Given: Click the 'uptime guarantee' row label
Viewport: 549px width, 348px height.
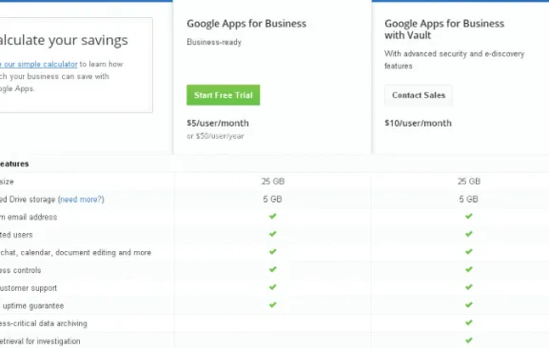Looking at the screenshot, I should click(32, 306).
